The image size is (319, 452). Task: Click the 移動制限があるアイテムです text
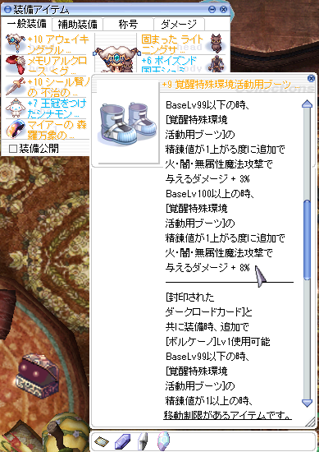[227, 416]
